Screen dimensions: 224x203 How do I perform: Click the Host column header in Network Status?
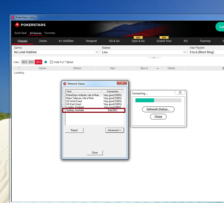point(83,91)
